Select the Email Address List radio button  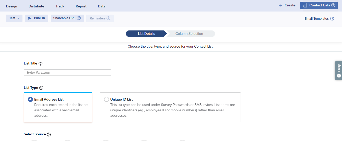pyautogui.click(x=30, y=99)
